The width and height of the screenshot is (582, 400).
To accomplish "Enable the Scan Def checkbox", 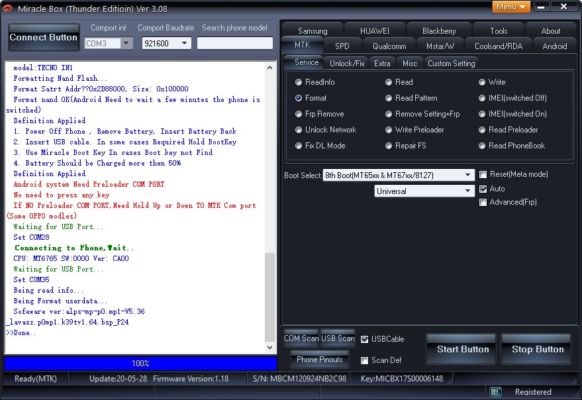I will pyautogui.click(x=364, y=360).
